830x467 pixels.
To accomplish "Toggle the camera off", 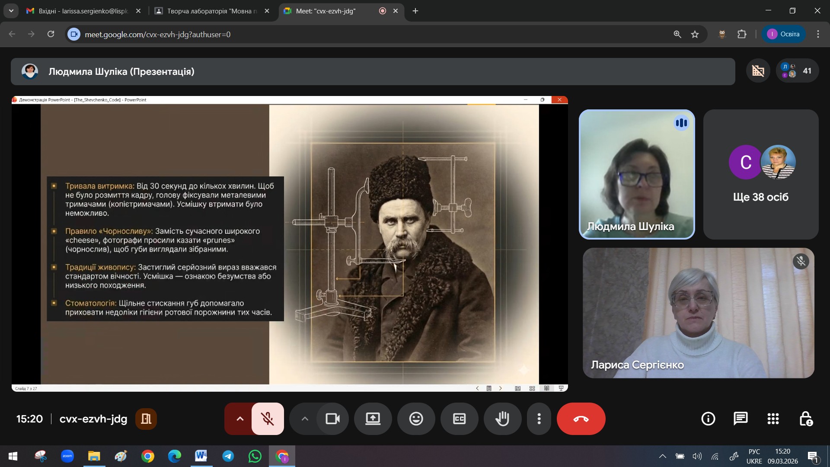I will click(x=332, y=419).
